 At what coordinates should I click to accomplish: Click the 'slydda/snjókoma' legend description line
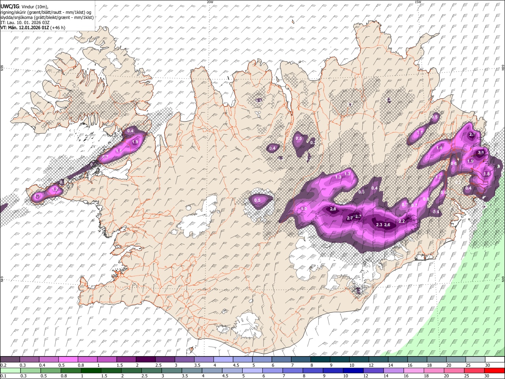pos(47,17)
